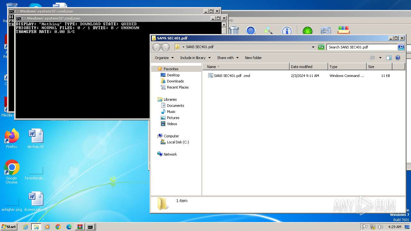Image resolution: width=411 pixels, height=231 pixels.
Task: Open the view options dropdown arrow
Action: click(x=380, y=58)
